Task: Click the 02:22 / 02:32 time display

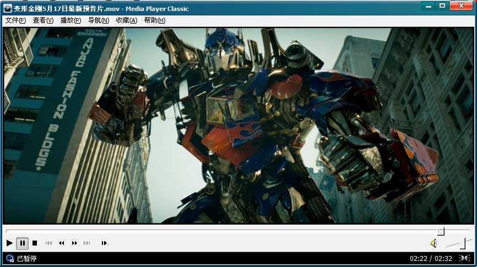Action: tap(431, 259)
